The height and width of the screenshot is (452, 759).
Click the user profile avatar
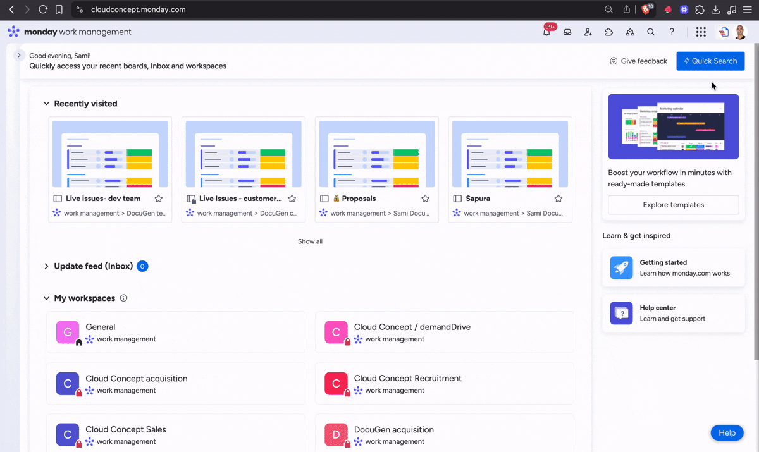pyautogui.click(x=741, y=32)
